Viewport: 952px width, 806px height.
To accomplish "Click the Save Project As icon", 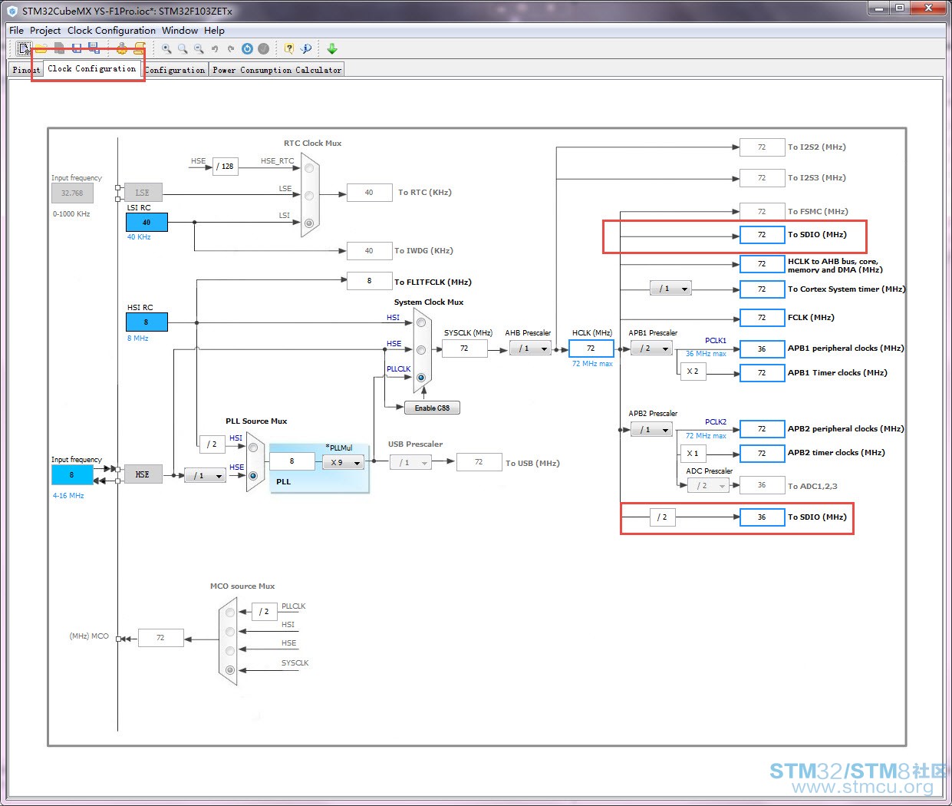I will tap(94, 48).
